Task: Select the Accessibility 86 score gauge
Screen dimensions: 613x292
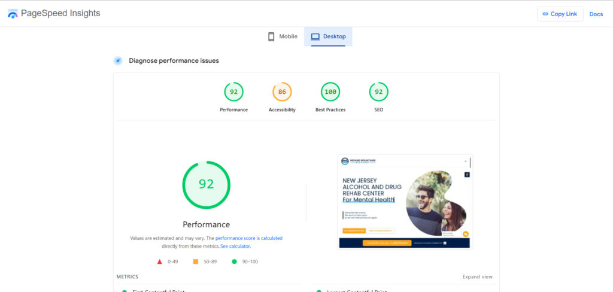Action: 282,92
